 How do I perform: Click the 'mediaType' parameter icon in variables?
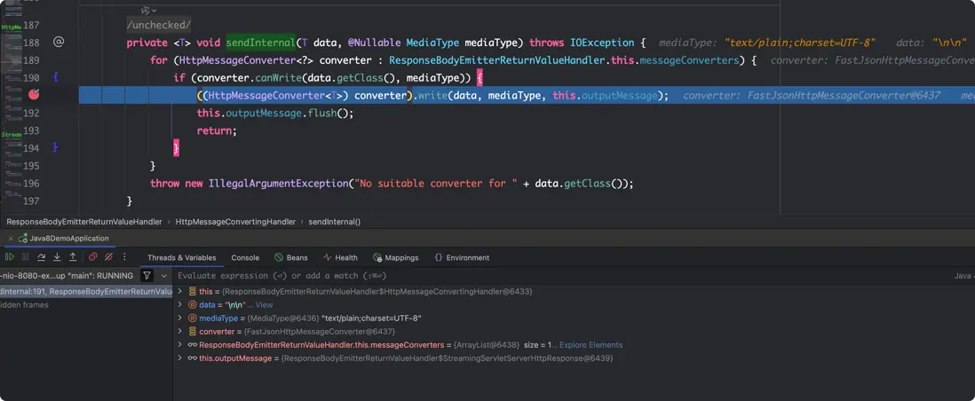click(192, 318)
